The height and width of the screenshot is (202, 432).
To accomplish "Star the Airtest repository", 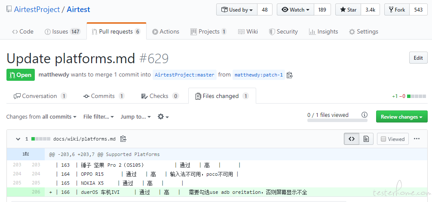I will pos(348,9).
